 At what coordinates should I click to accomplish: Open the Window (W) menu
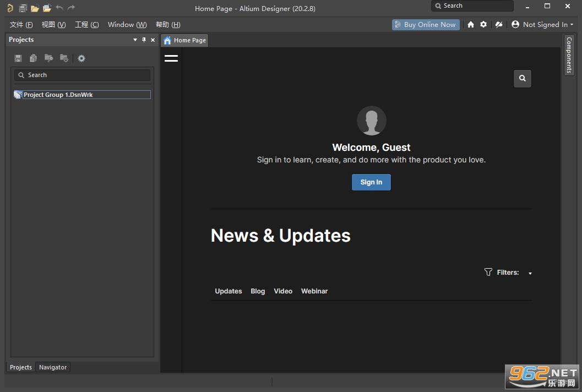[x=127, y=24]
